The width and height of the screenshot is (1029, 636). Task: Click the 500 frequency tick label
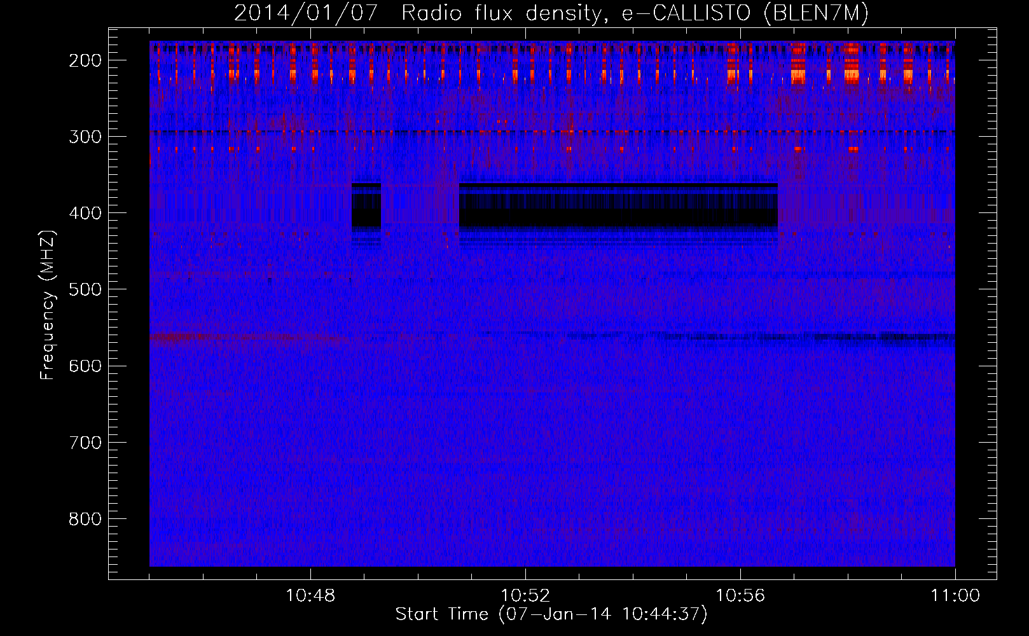click(x=85, y=289)
